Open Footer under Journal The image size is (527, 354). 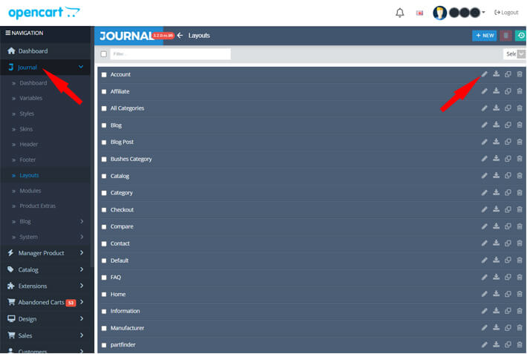(x=27, y=160)
